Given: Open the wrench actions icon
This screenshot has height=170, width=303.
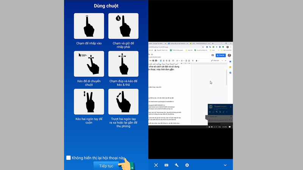Looking at the screenshot, I should pos(176,165).
